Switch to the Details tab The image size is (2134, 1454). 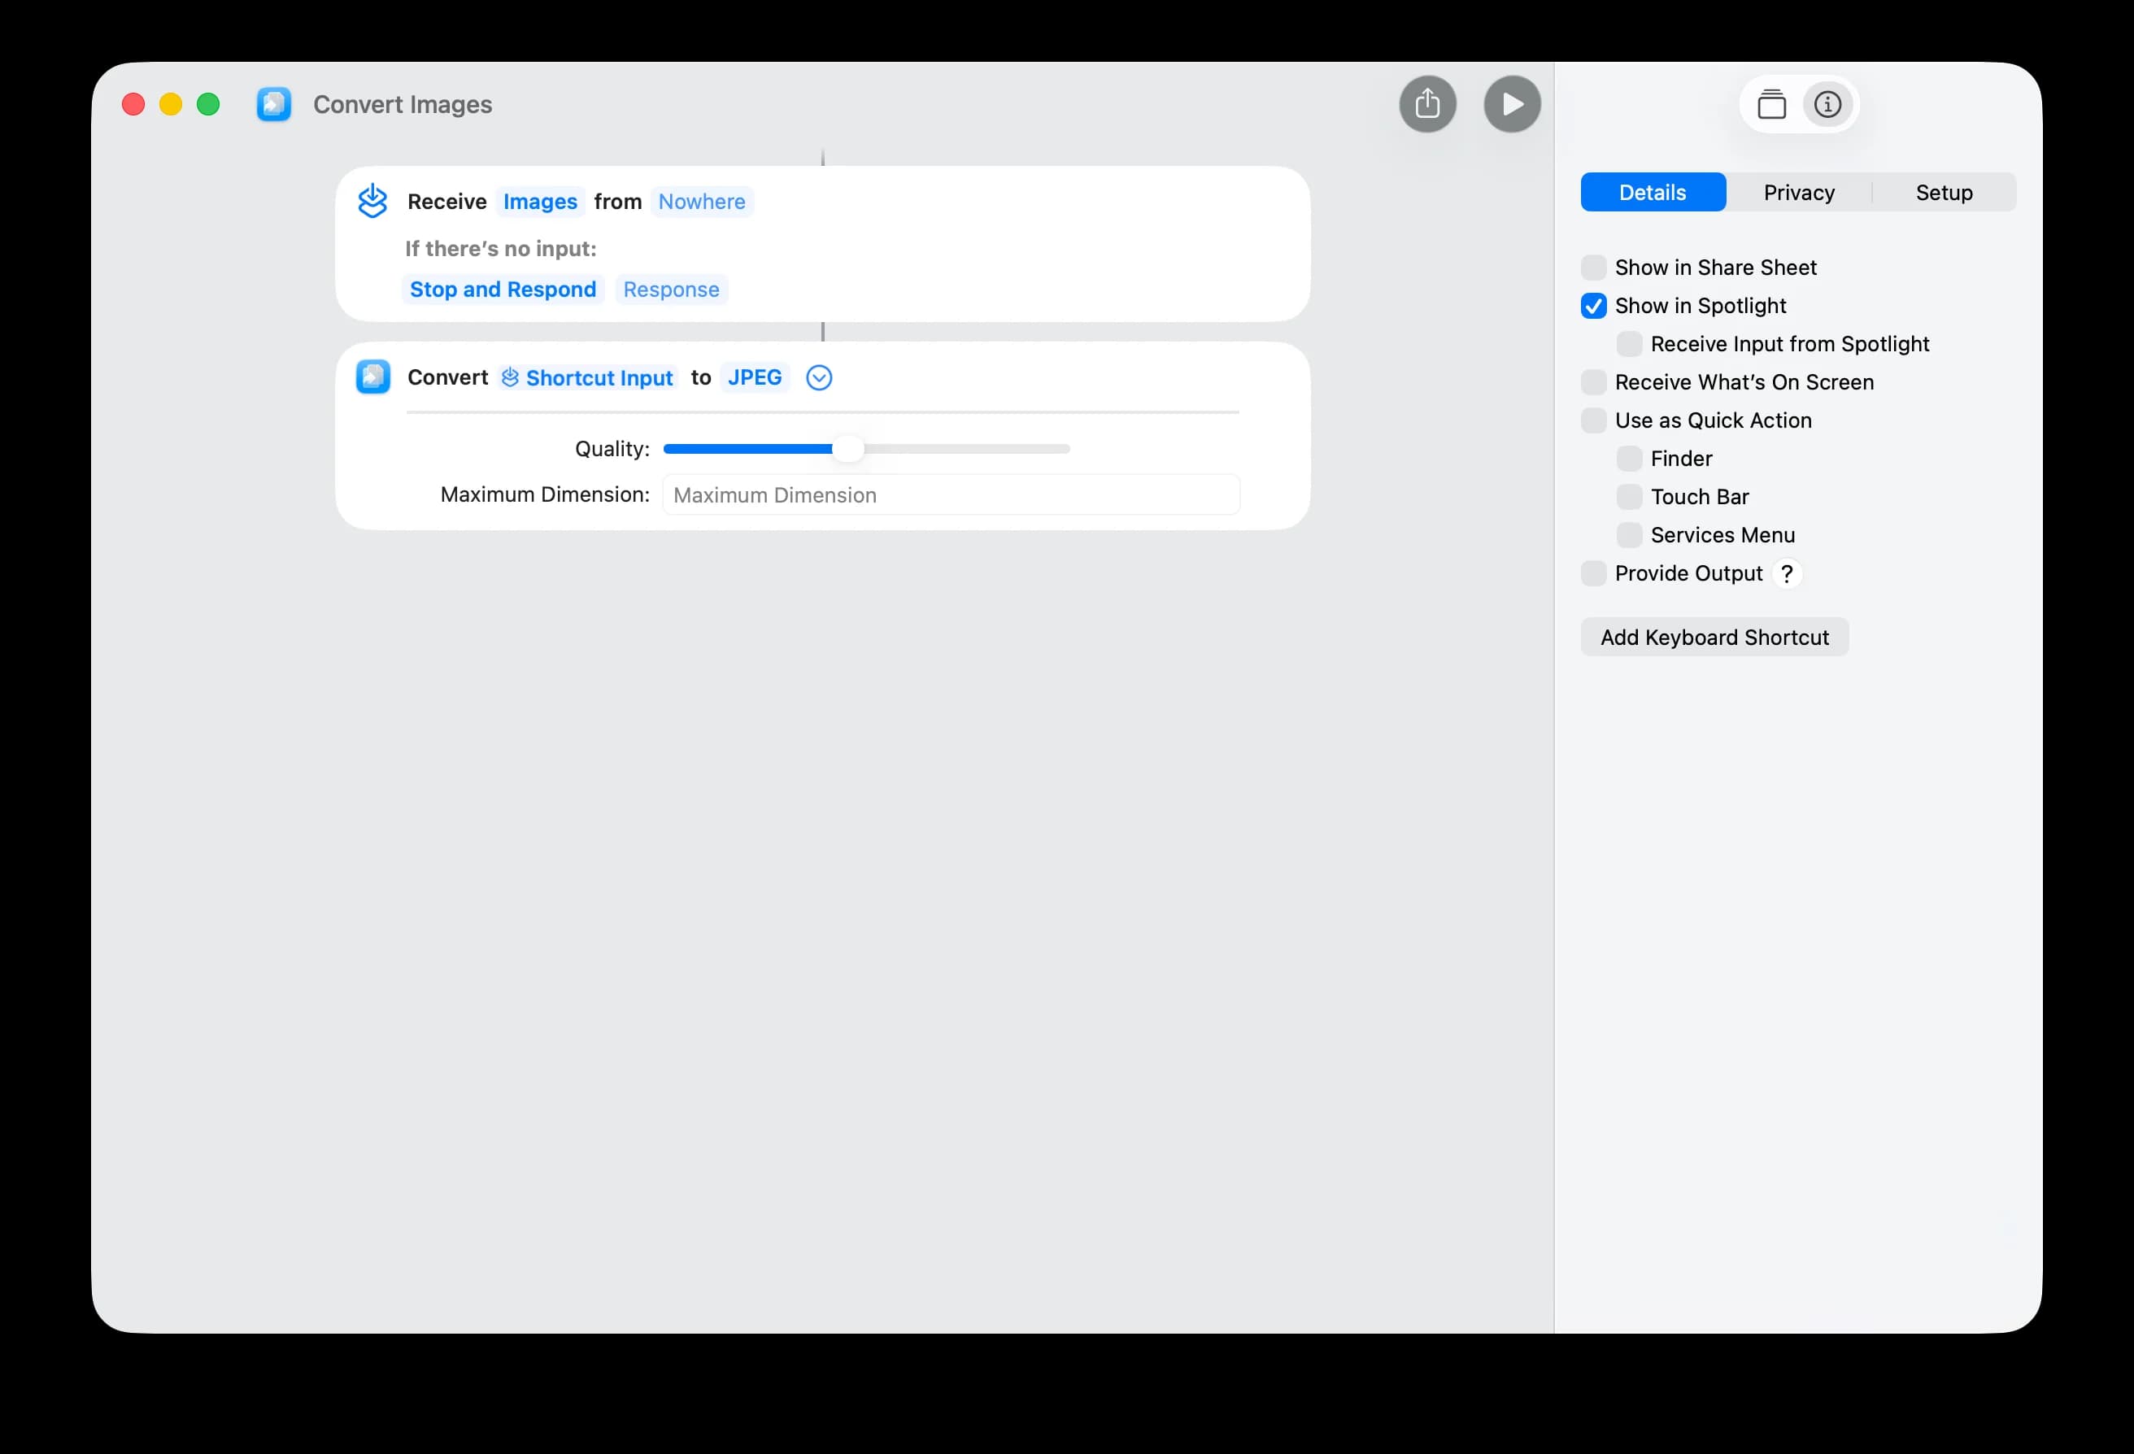click(1652, 192)
